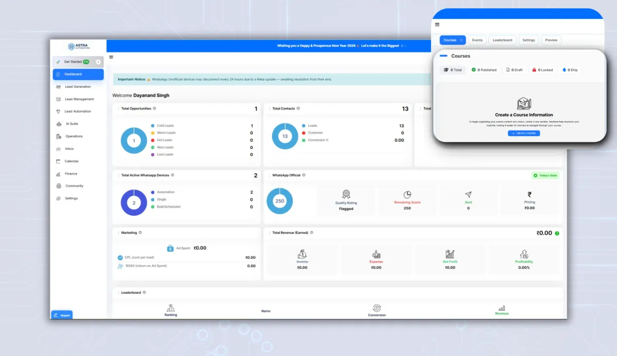Click info icon beside Total Revenue (Earned)
617x356 pixels.
(312, 233)
